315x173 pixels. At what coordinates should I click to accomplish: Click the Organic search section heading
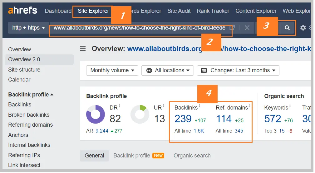(x=284, y=96)
